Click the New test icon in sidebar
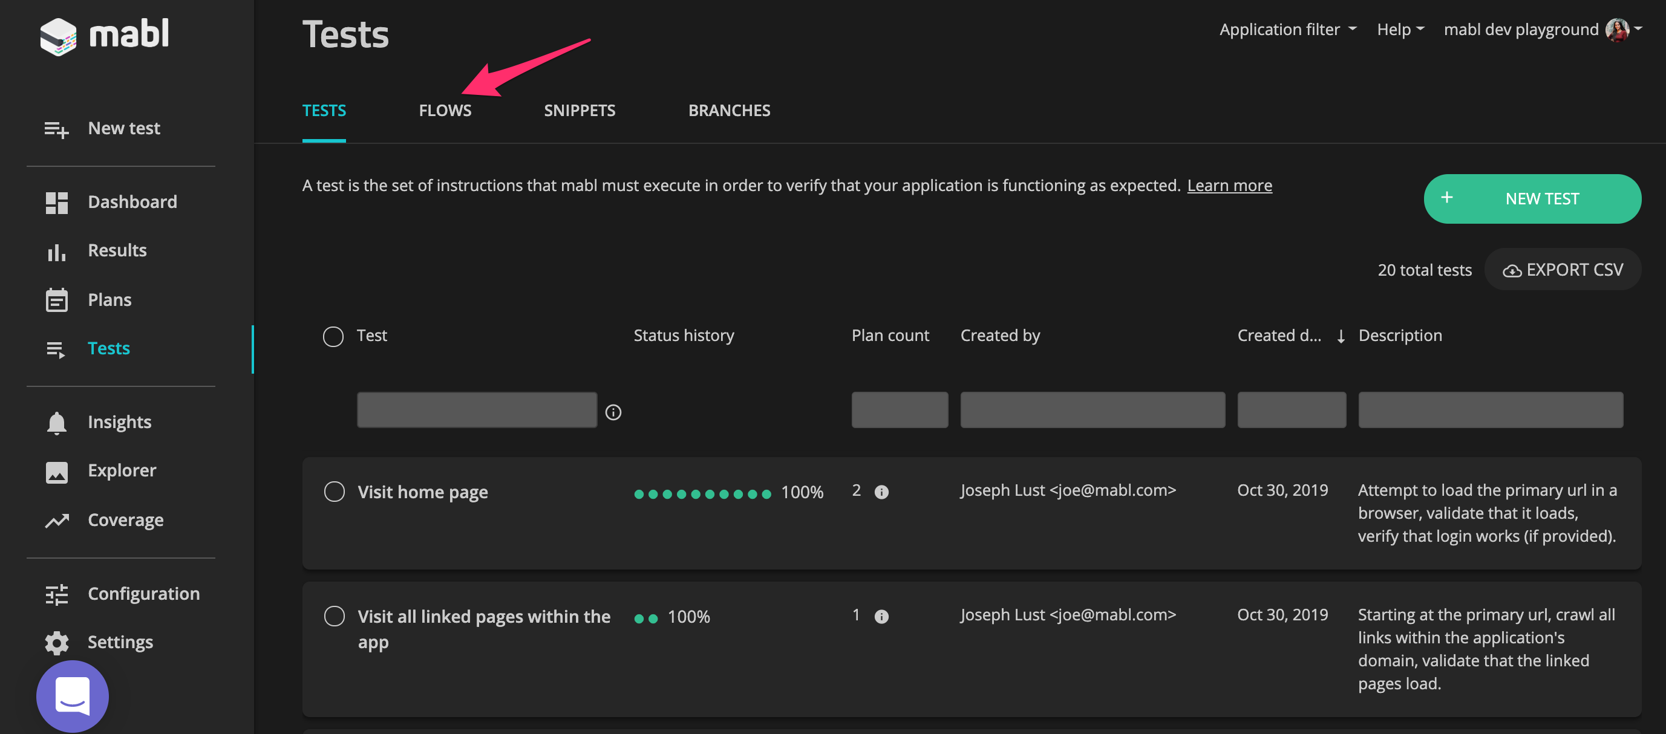 tap(56, 129)
